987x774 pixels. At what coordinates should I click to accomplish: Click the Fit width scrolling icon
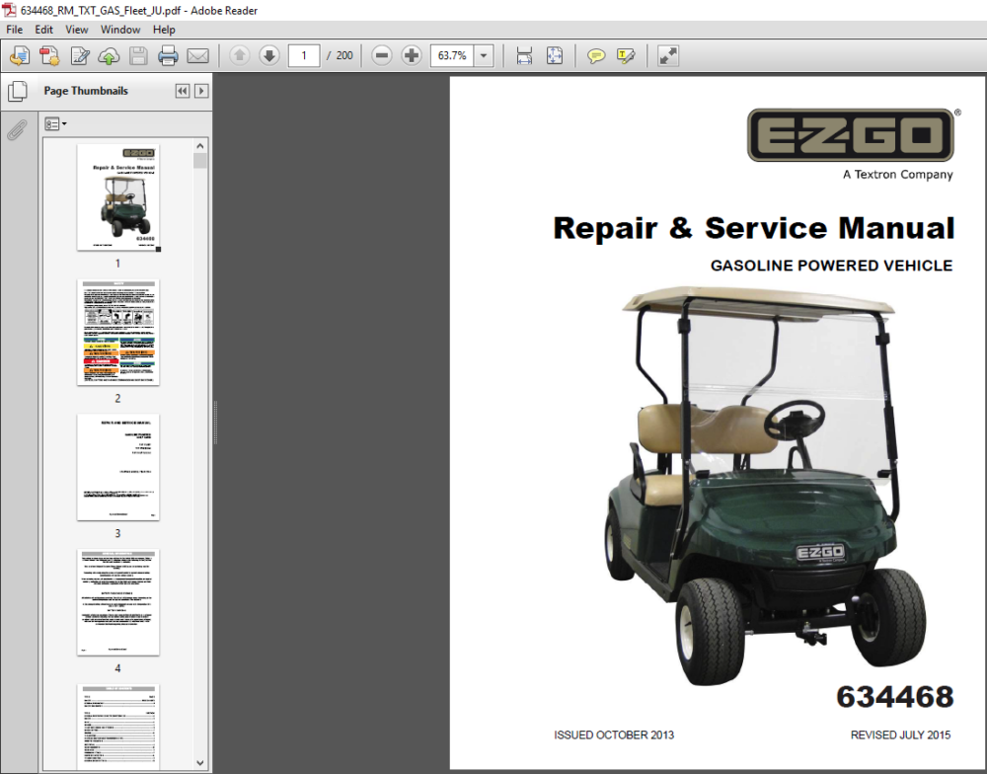[x=524, y=55]
